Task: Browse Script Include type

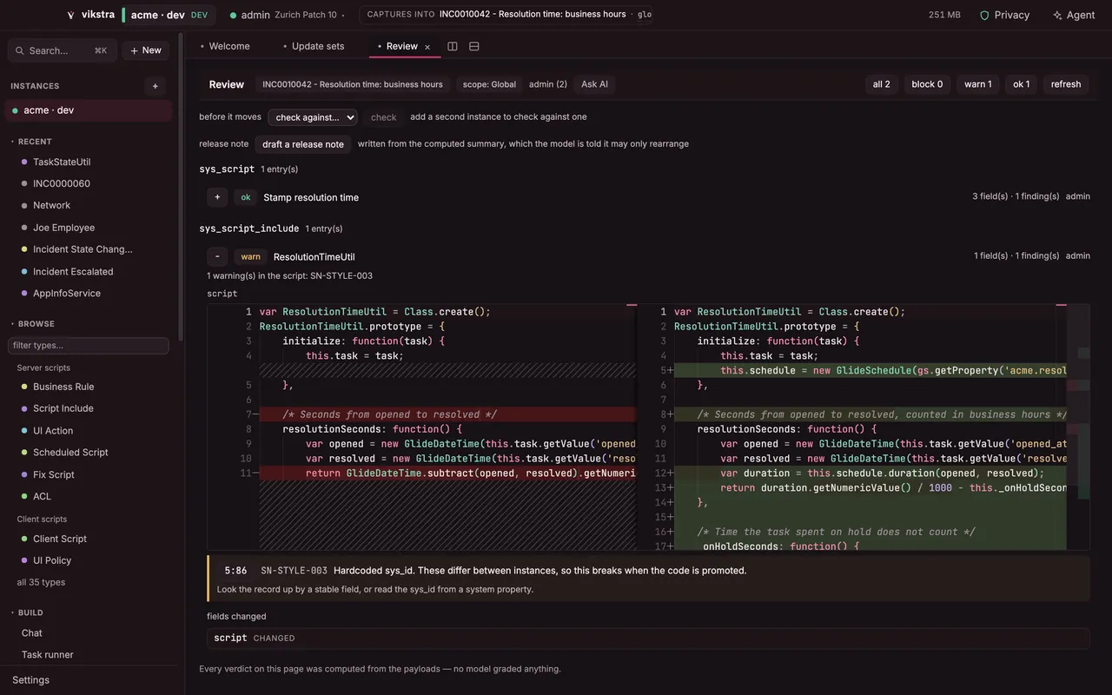Action: tap(63, 408)
